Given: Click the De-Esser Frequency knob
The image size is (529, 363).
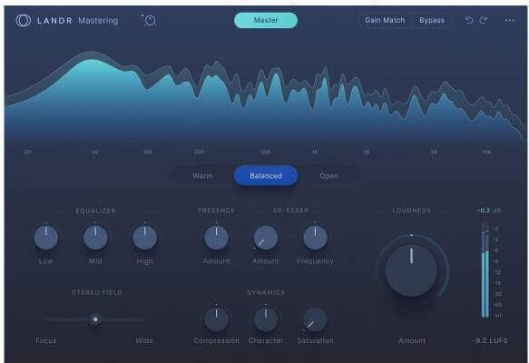Looking at the screenshot, I should 315,238.
